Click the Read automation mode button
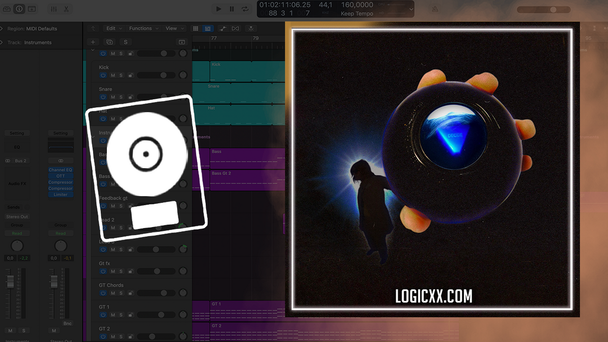Image resolution: width=608 pixels, height=342 pixels. point(17,233)
